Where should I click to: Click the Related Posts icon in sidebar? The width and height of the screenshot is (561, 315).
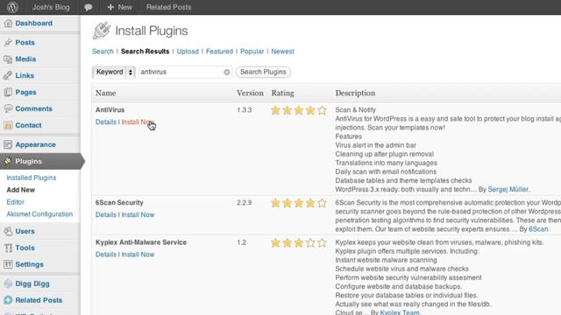8,300
